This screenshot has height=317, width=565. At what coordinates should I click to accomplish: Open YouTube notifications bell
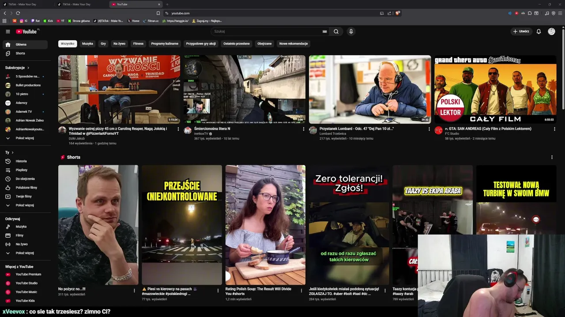click(x=539, y=31)
